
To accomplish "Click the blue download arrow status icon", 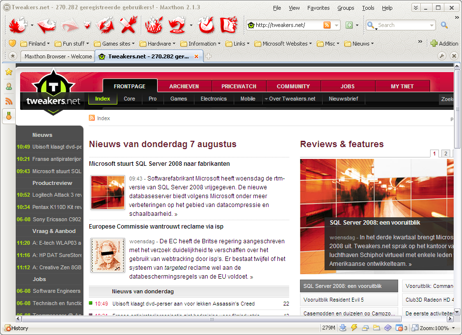I will (x=342, y=328).
